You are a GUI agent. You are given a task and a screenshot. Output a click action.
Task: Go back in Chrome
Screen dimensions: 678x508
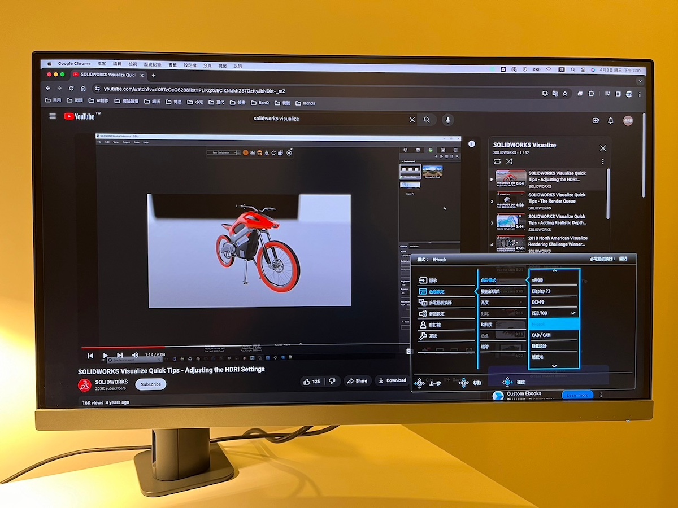pos(49,89)
